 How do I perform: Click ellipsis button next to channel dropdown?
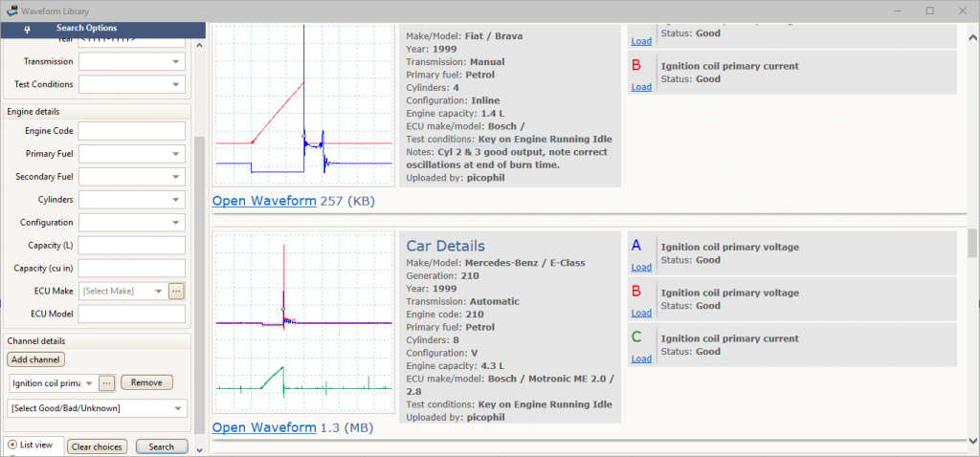click(x=107, y=382)
